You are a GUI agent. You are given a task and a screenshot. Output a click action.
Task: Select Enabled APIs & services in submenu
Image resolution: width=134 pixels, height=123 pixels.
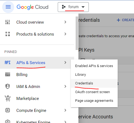pos(94,66)
